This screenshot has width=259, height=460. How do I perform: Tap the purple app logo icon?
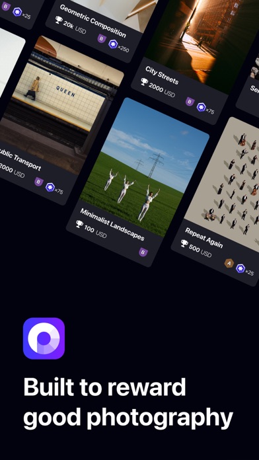point(44,338)
